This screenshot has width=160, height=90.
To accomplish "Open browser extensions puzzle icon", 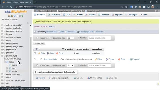I will point(144,7).
